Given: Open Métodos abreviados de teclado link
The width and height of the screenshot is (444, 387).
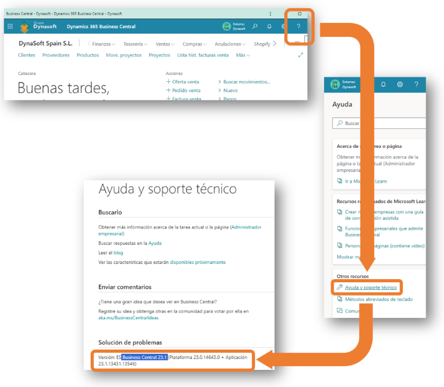Looking at the screenshot, I should (x=379, y=299).
